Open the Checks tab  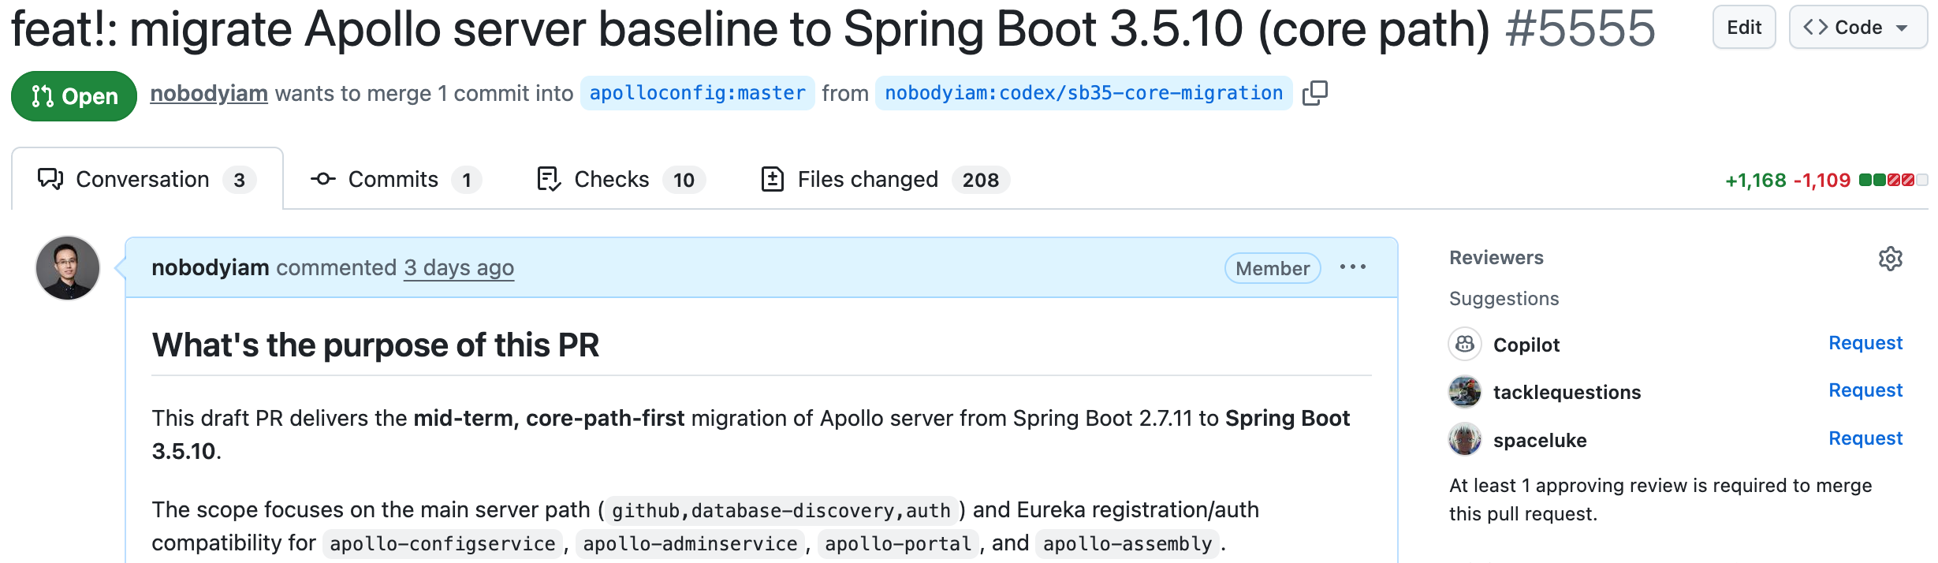[620, 180]
